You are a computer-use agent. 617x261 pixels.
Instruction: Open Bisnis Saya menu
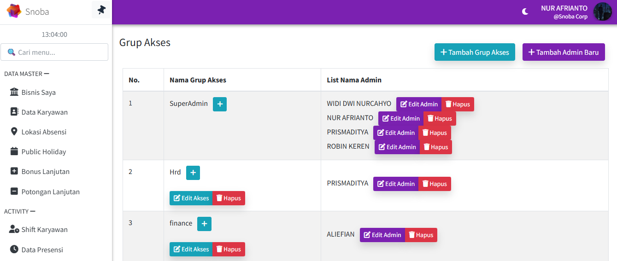pos(39,93)
